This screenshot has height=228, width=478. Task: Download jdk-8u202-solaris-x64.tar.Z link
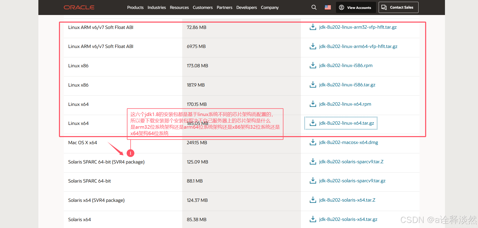coord(347,200)
